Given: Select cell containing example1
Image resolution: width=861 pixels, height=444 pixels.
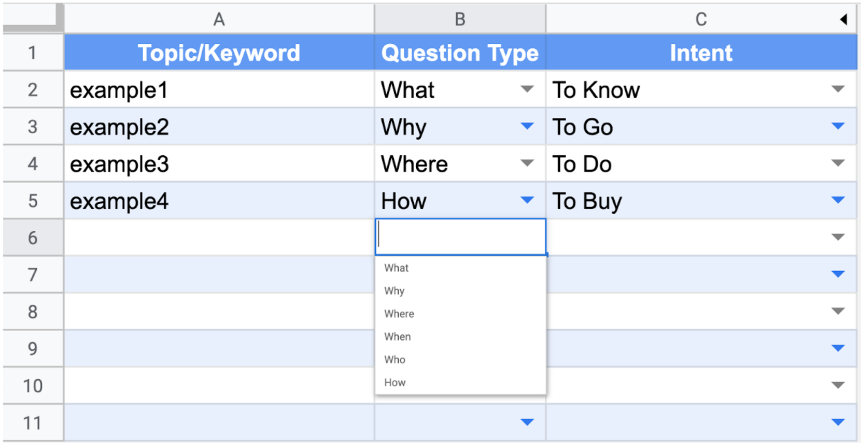Looking at the screenshot, I should [x=219, y=90].
